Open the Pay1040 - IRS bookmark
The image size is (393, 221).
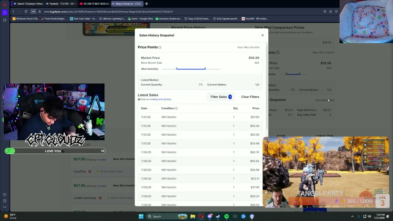(255, 19)
